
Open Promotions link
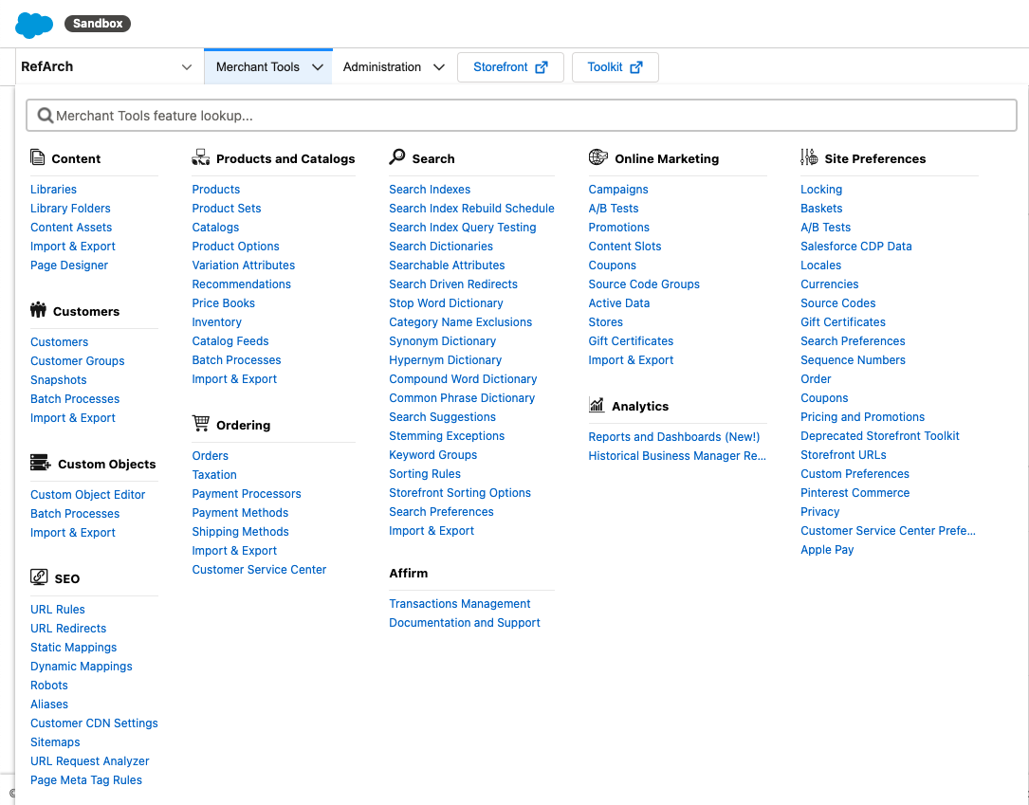(619, 227)
